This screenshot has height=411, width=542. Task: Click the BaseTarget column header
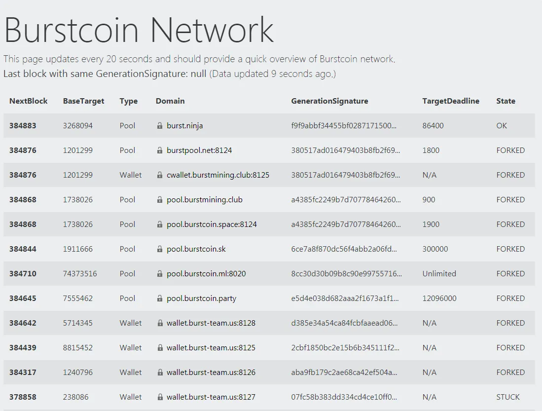[84, 101]
